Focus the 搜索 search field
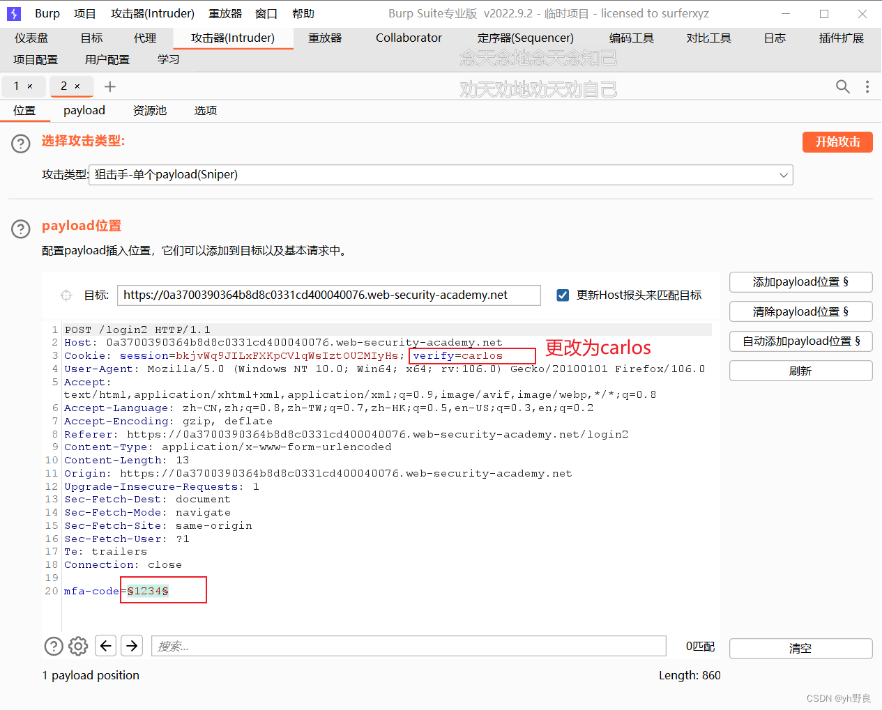The image size is (882, 710). click(x=409, y=646)
